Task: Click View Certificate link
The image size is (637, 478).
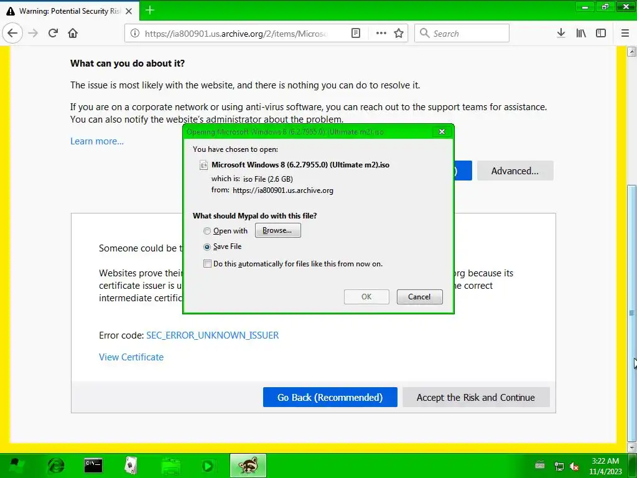Action: [x=131, y=357]
